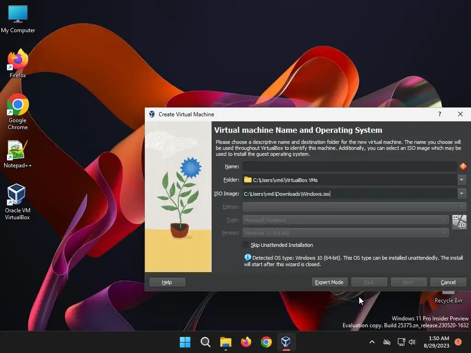The height and width of the screenshot is (353, 471).
Task: Click the cloud sync tray icon
Action: click(x=387, y=342)
